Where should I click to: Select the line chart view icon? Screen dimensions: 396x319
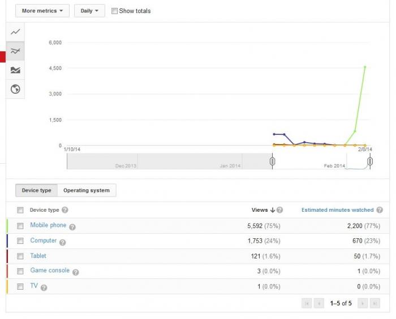pyautogui.click(x=15, y=32)
